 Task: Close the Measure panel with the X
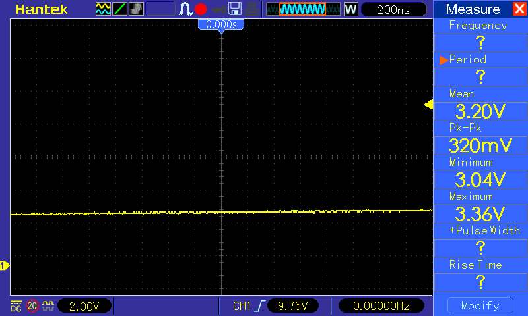[x=519, y=9]
